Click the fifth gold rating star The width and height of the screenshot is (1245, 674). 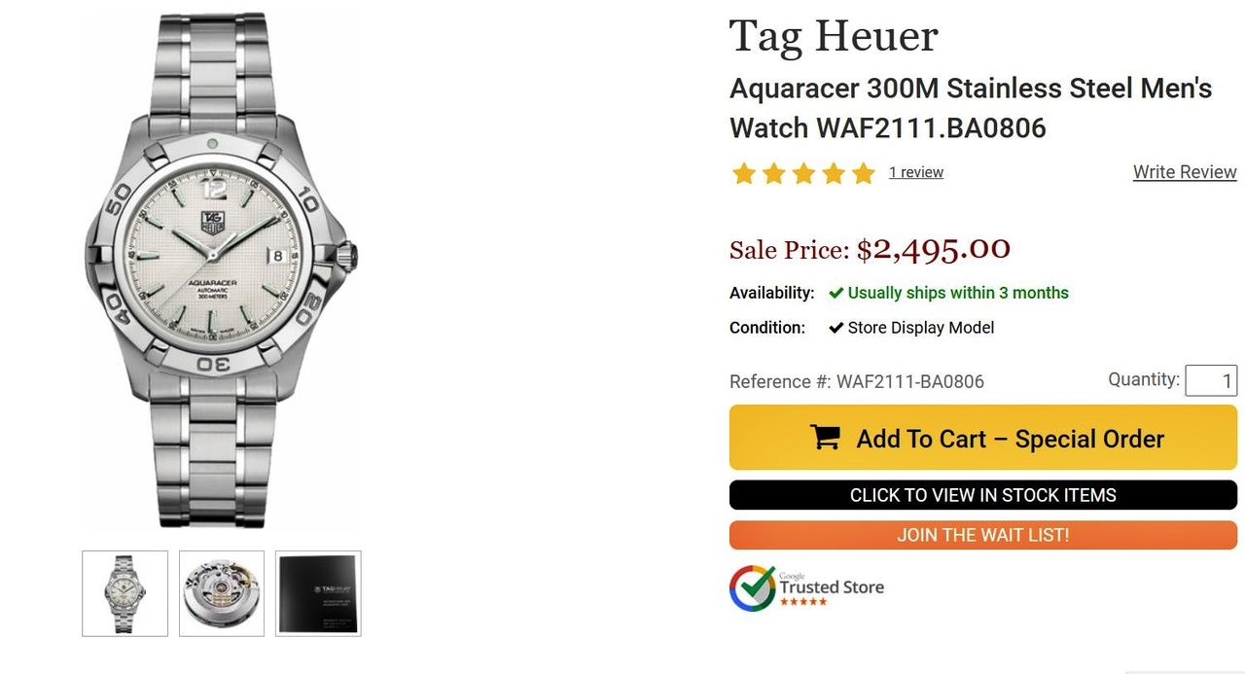[x=864, y=173]
